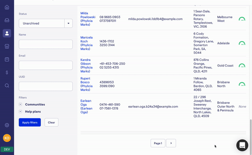252x155 pixels.
Task: Expand the Help plans filter
Action: click(x=21, y=111)
